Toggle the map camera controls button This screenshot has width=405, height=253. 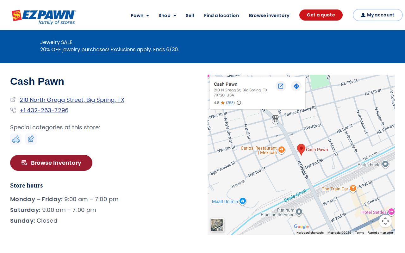point(385,221)
